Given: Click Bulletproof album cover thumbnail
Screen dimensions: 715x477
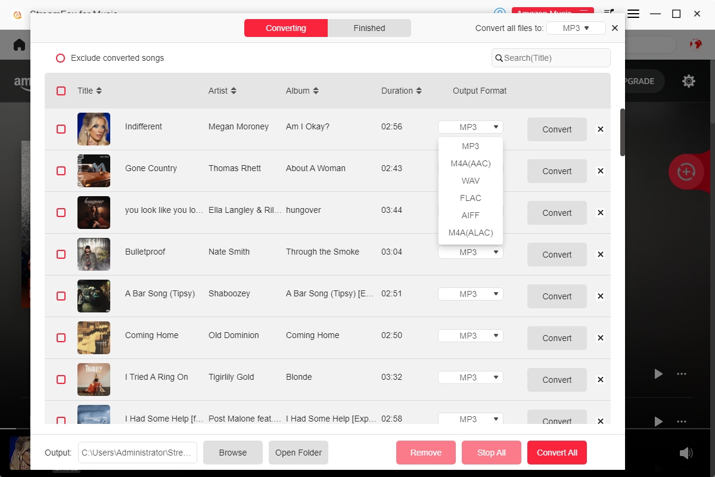Looking at the screenshot, I should coord(94,254).
